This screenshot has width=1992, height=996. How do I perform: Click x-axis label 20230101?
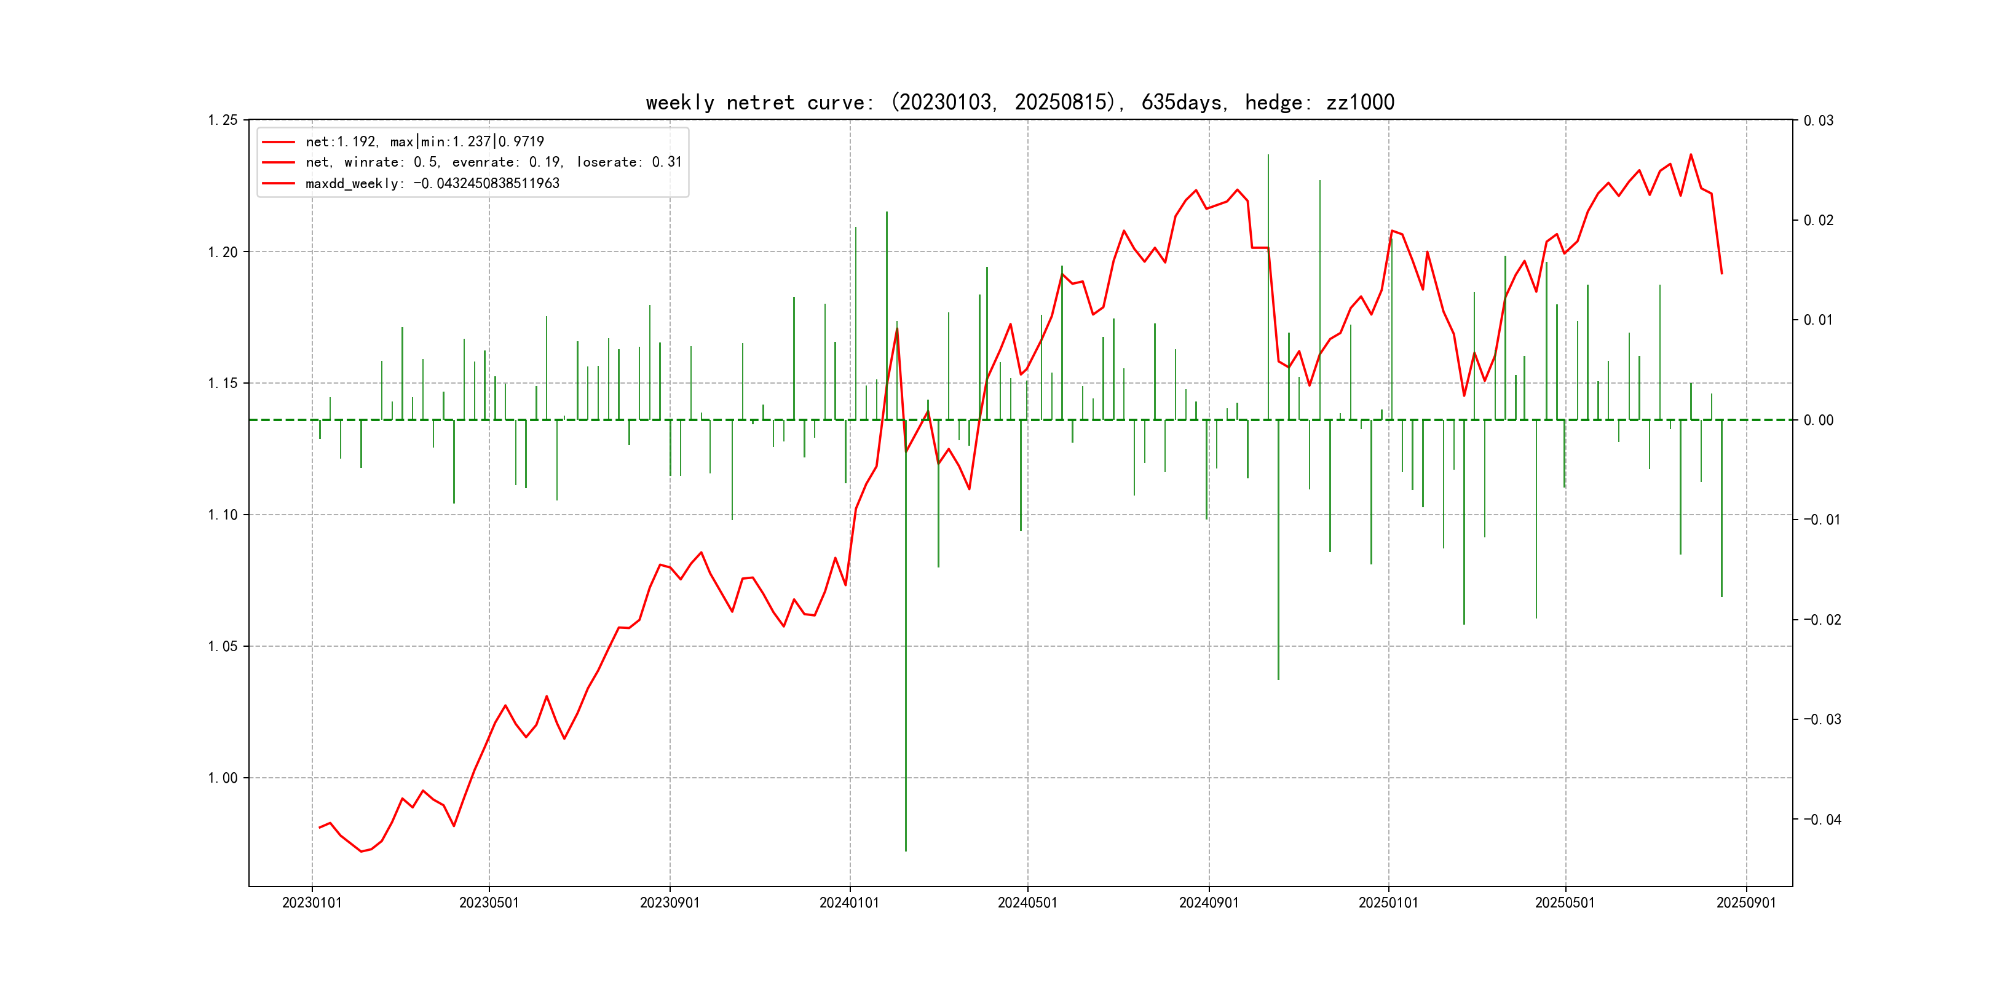click(x=312, y=903)
